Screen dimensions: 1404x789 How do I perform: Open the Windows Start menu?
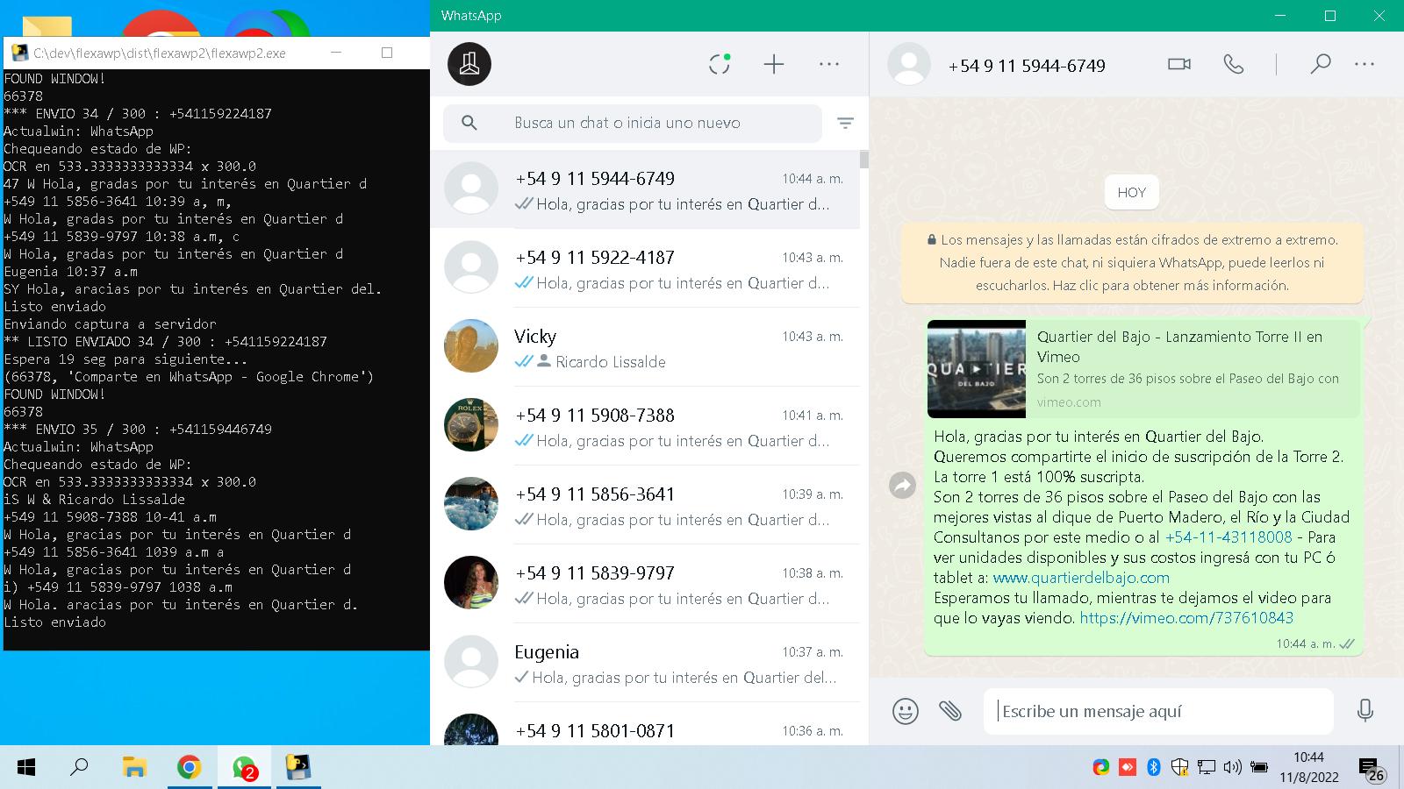click(26, 768)
